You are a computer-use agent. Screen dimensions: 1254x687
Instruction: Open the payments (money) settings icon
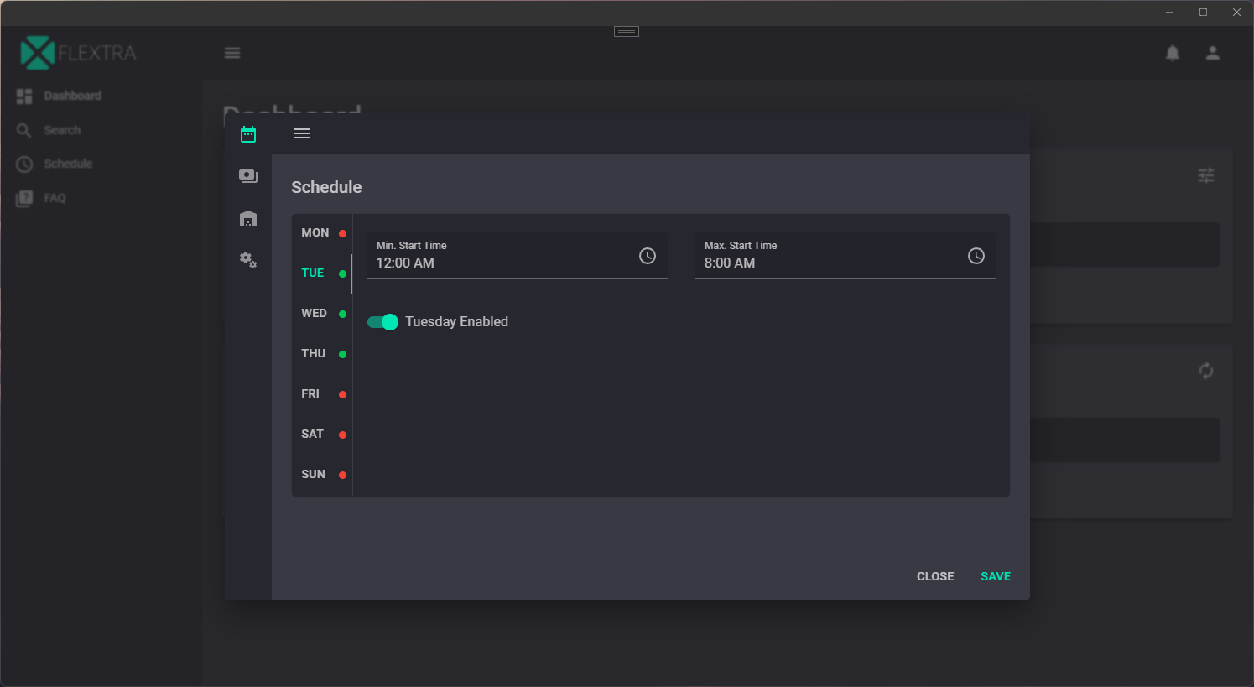coord(248,176)
